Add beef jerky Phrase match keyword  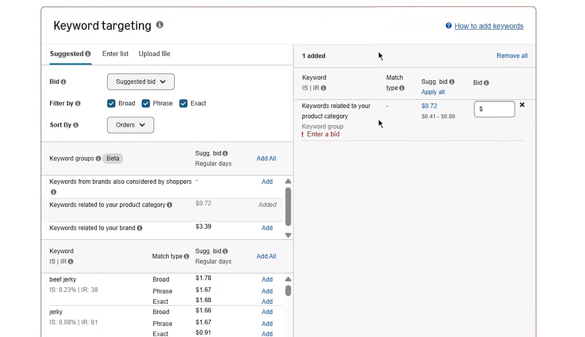click(267, 291)
